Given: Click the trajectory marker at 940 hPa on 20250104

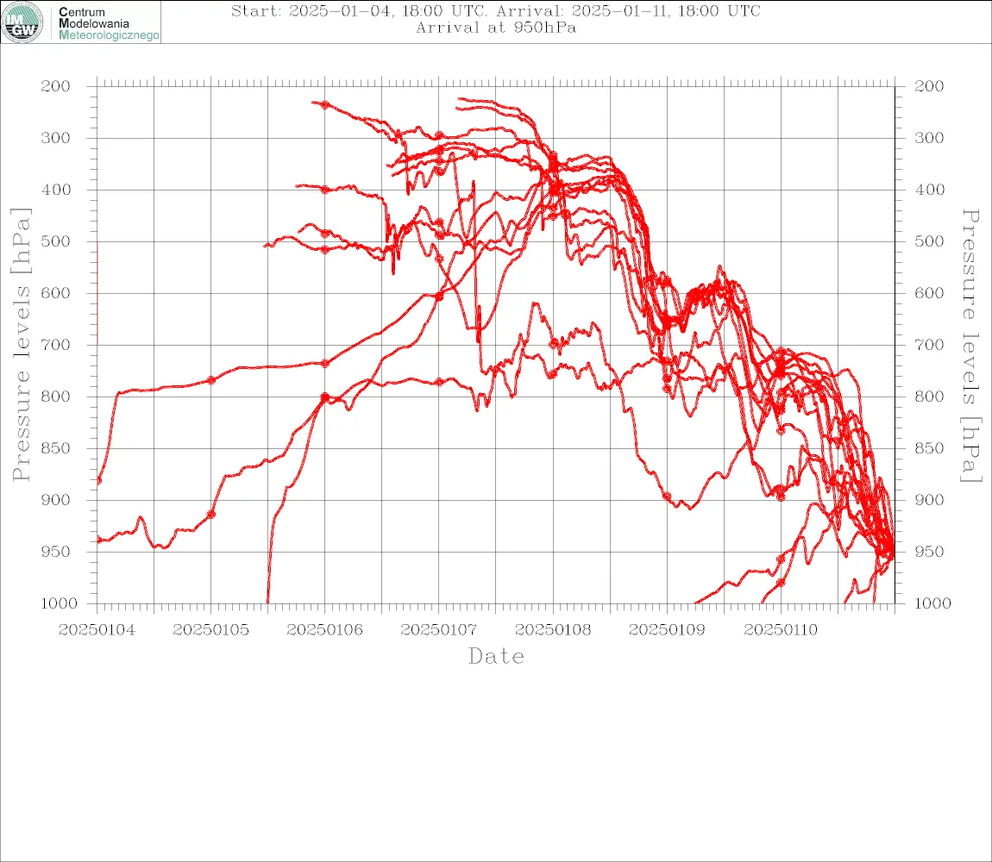Looking at the screenshot, I should pyautogui.click(x=98, y=540).
